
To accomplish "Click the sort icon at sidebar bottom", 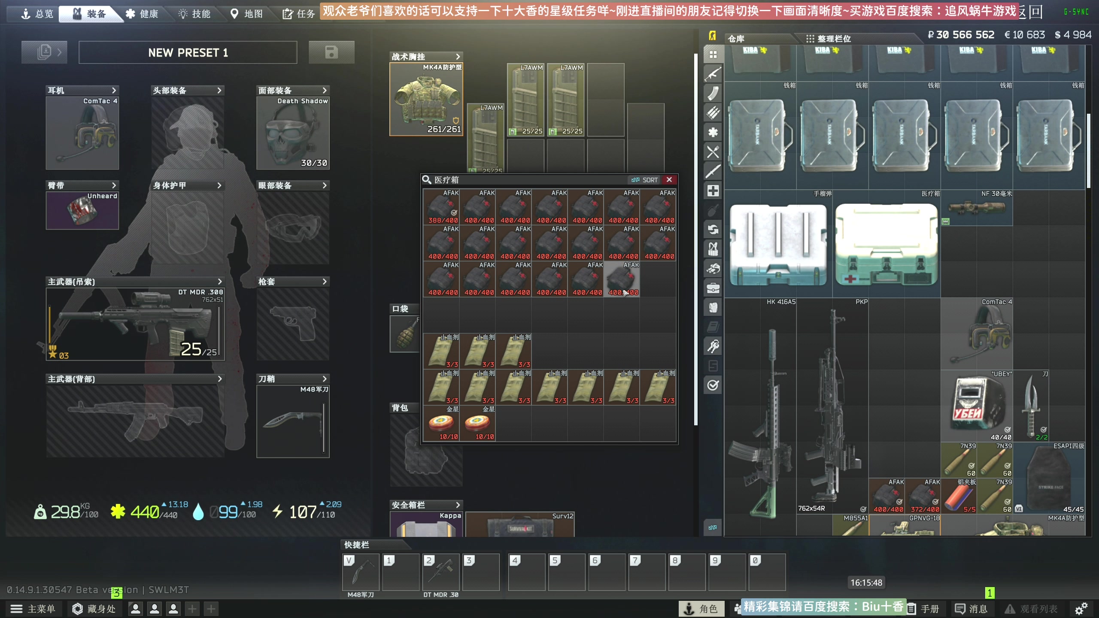I will [713, 527].
